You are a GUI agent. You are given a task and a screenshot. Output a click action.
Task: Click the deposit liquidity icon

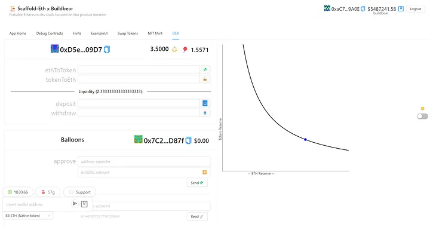(205, 103)
